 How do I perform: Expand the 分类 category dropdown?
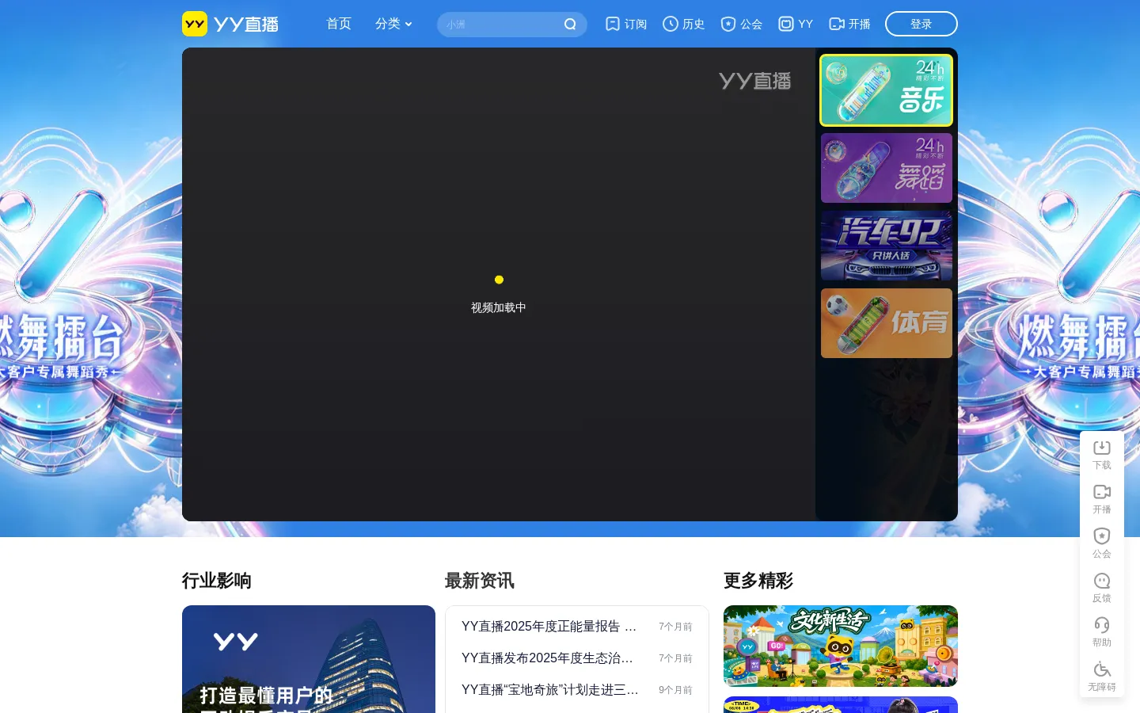coord(393,24)
